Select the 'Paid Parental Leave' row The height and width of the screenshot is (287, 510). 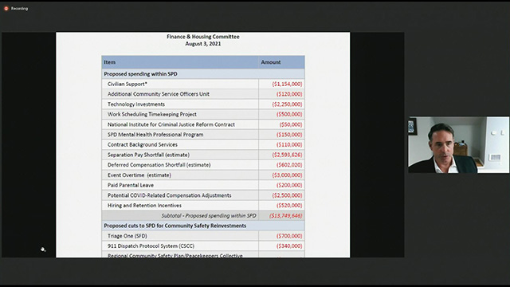click(x=203, y=185)
